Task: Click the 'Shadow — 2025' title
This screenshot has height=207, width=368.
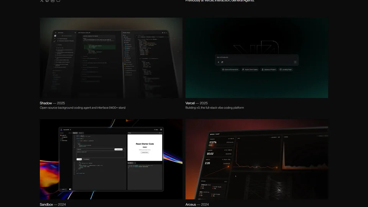Action: 53,103
